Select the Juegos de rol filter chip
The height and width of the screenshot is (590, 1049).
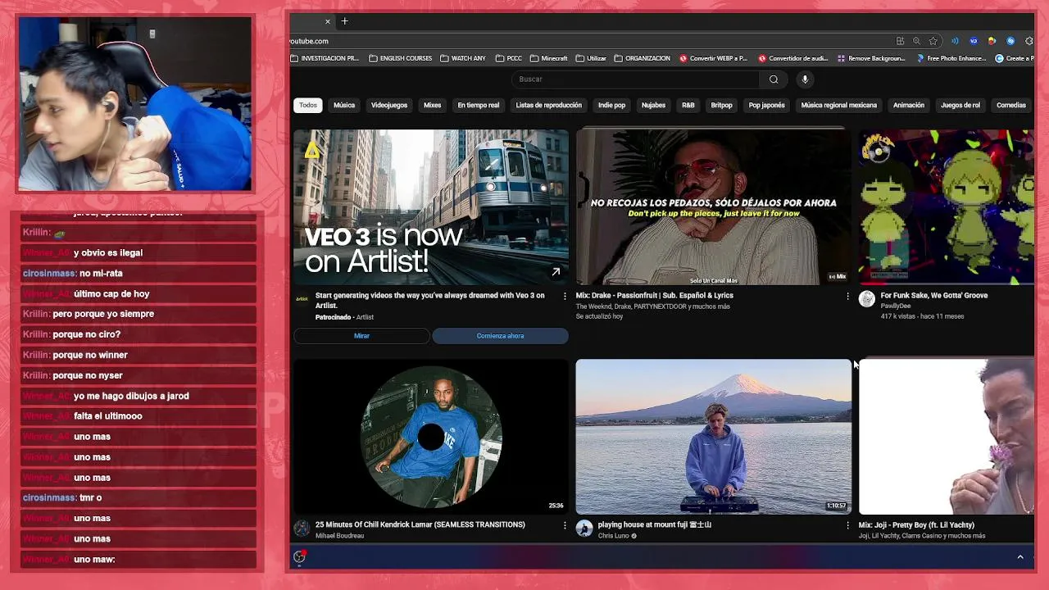pos(960,105)
